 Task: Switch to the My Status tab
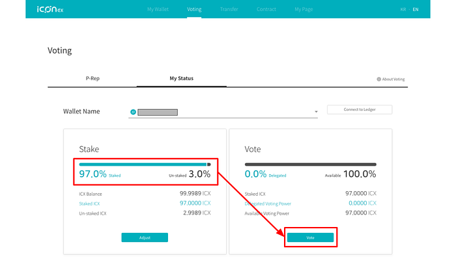click(x=182, y=78)
